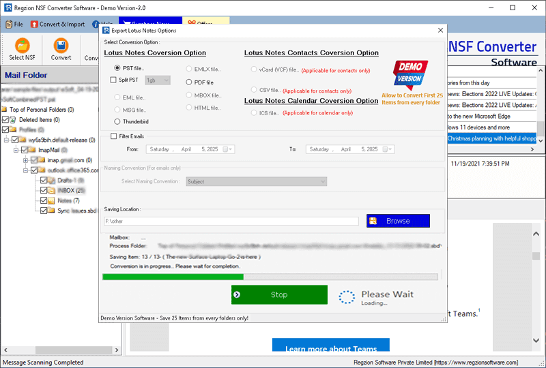Image resolution: width=546 pixels, height=368 pixels.
Task: Click the Select NSF toolbar icon
Action: click(23, 46)
